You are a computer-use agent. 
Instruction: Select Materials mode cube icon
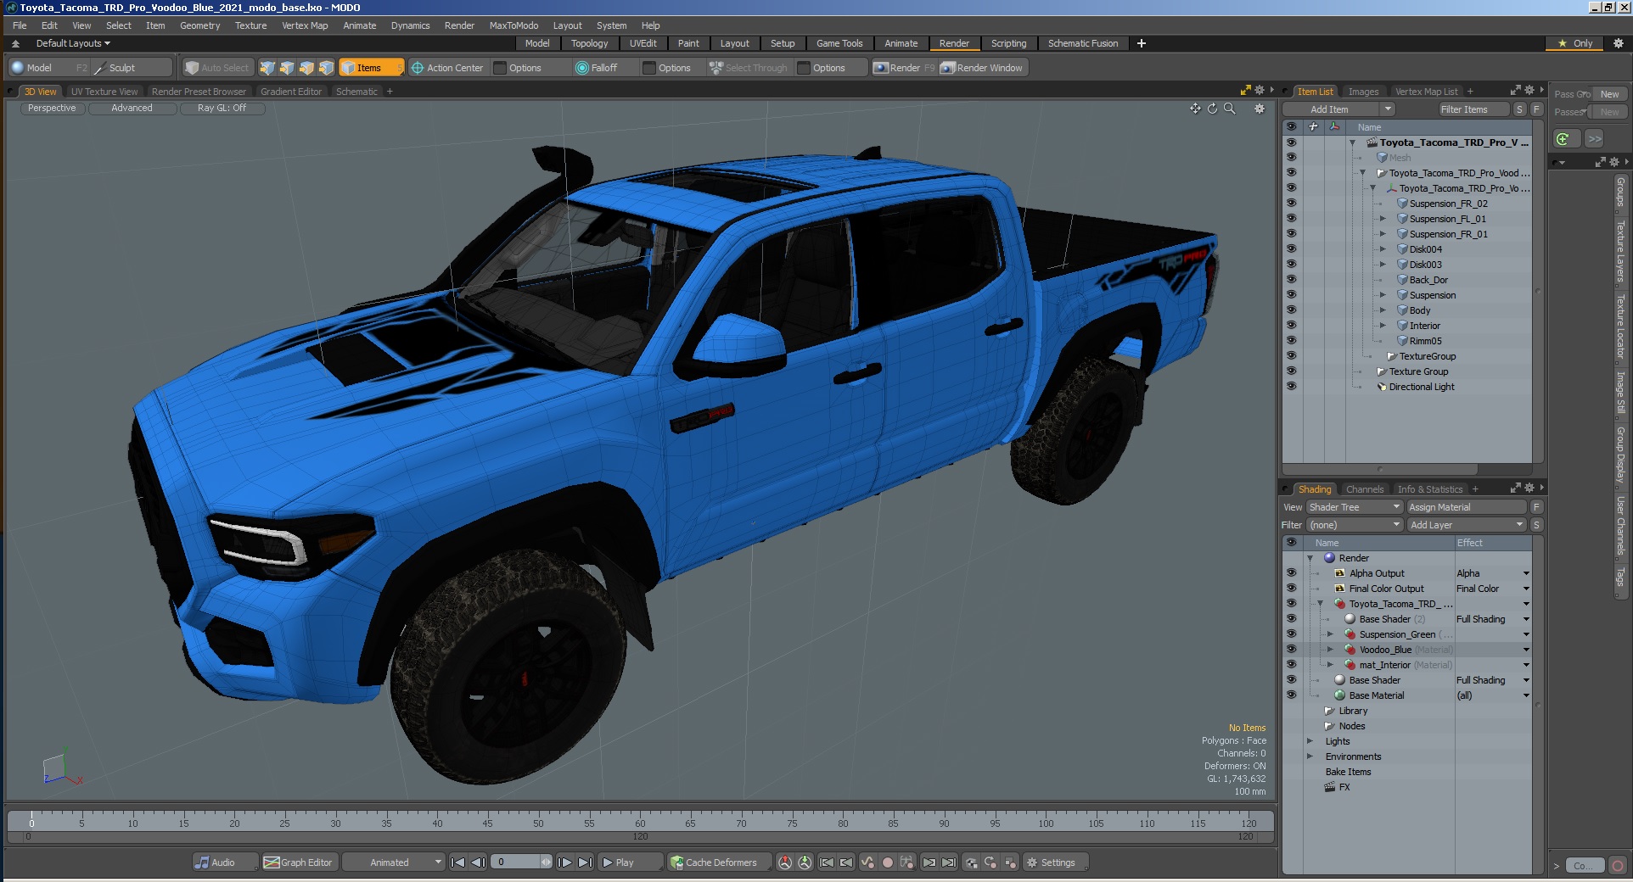(x=326, y=68)
